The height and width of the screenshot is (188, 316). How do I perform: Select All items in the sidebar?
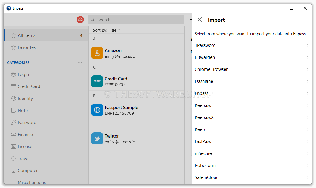[46, 35]
